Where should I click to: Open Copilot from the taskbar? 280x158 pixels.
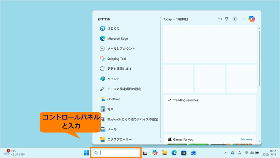(155, 153)
